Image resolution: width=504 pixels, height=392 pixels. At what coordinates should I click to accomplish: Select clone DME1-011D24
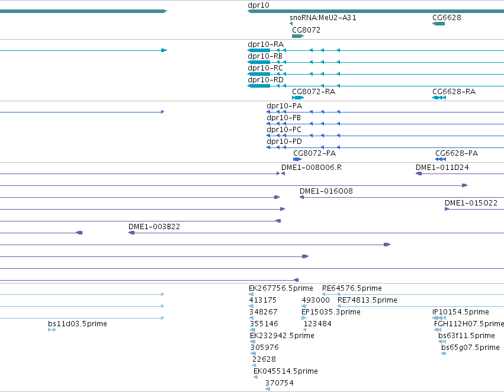coord(442,168)
